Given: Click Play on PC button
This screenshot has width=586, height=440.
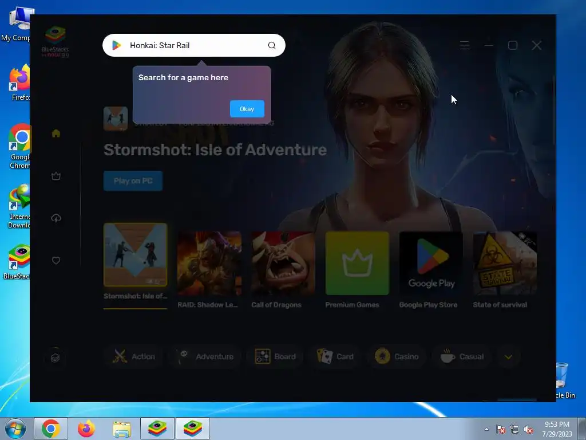Looking at the screenshot, I should click(x=133, y=180).
